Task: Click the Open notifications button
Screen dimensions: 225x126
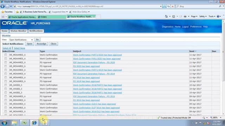Action: (30, 44)
